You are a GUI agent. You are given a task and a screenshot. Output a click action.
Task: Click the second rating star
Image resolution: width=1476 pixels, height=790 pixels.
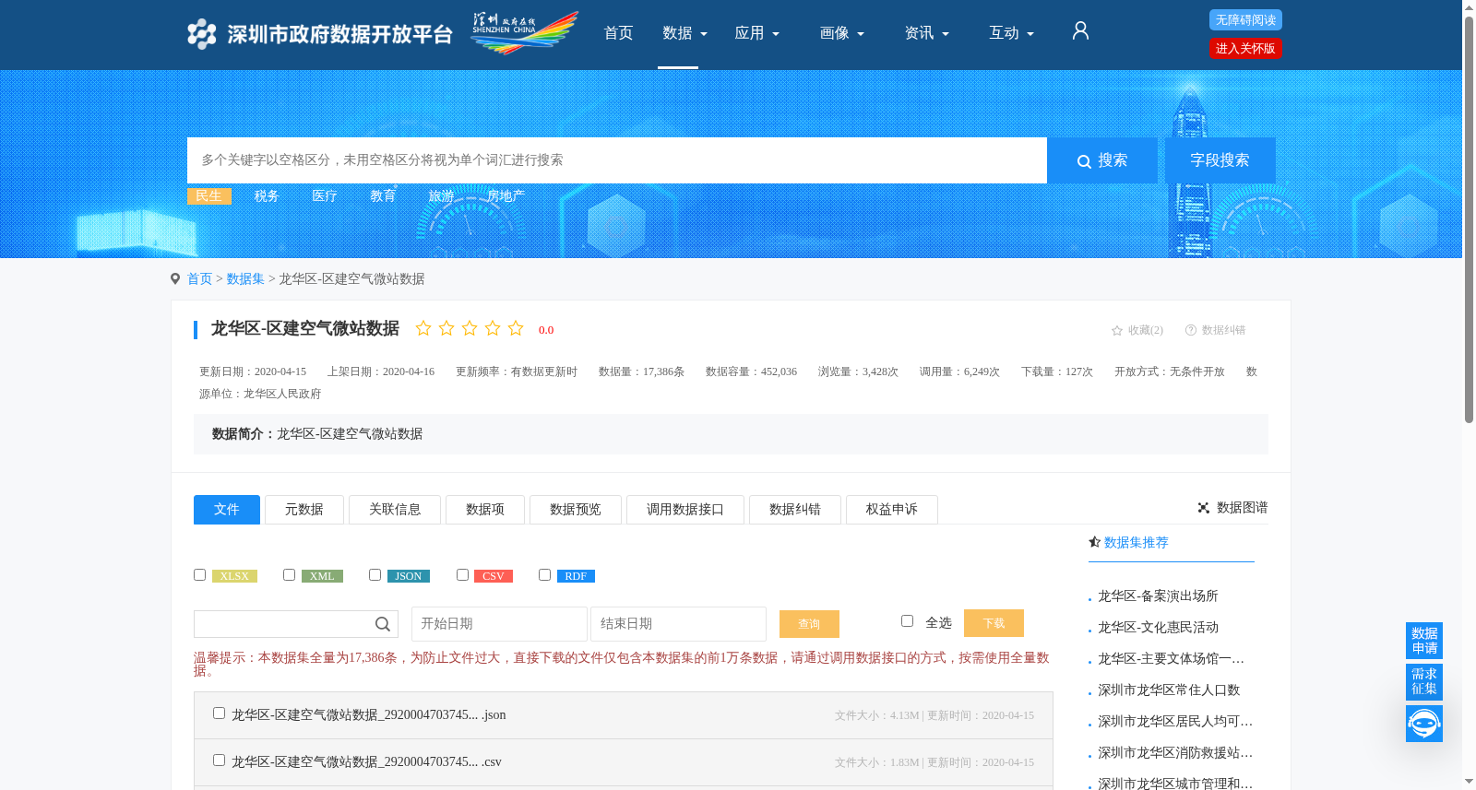point(446,328)
